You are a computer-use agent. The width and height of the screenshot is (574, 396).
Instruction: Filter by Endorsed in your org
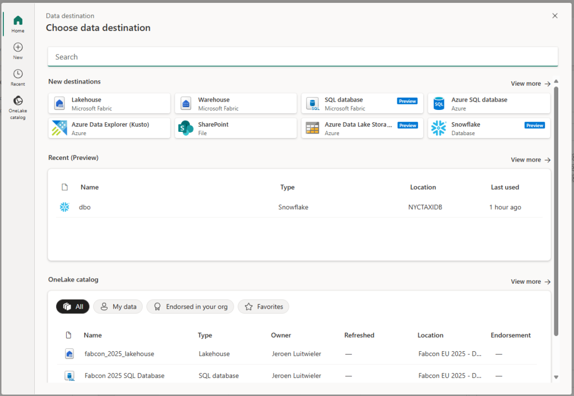(190, 307)
